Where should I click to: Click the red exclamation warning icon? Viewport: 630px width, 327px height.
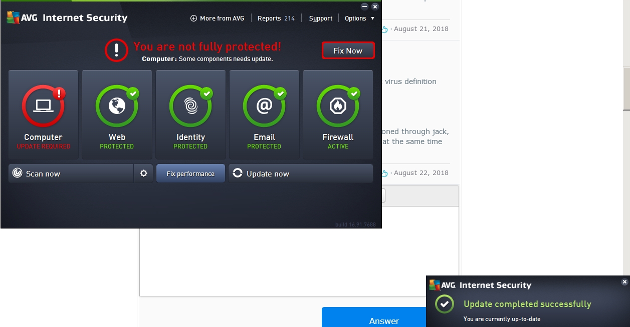coord(116,50)
